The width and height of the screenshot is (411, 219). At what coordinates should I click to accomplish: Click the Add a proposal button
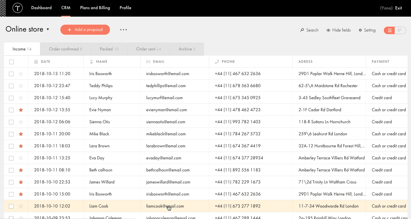coord(85,30)
